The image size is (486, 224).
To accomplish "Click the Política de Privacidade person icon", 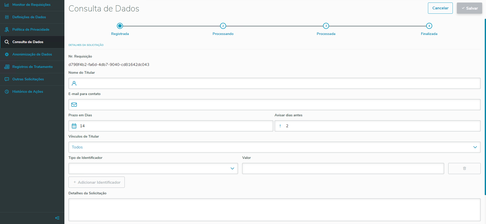I will [7, 29].
